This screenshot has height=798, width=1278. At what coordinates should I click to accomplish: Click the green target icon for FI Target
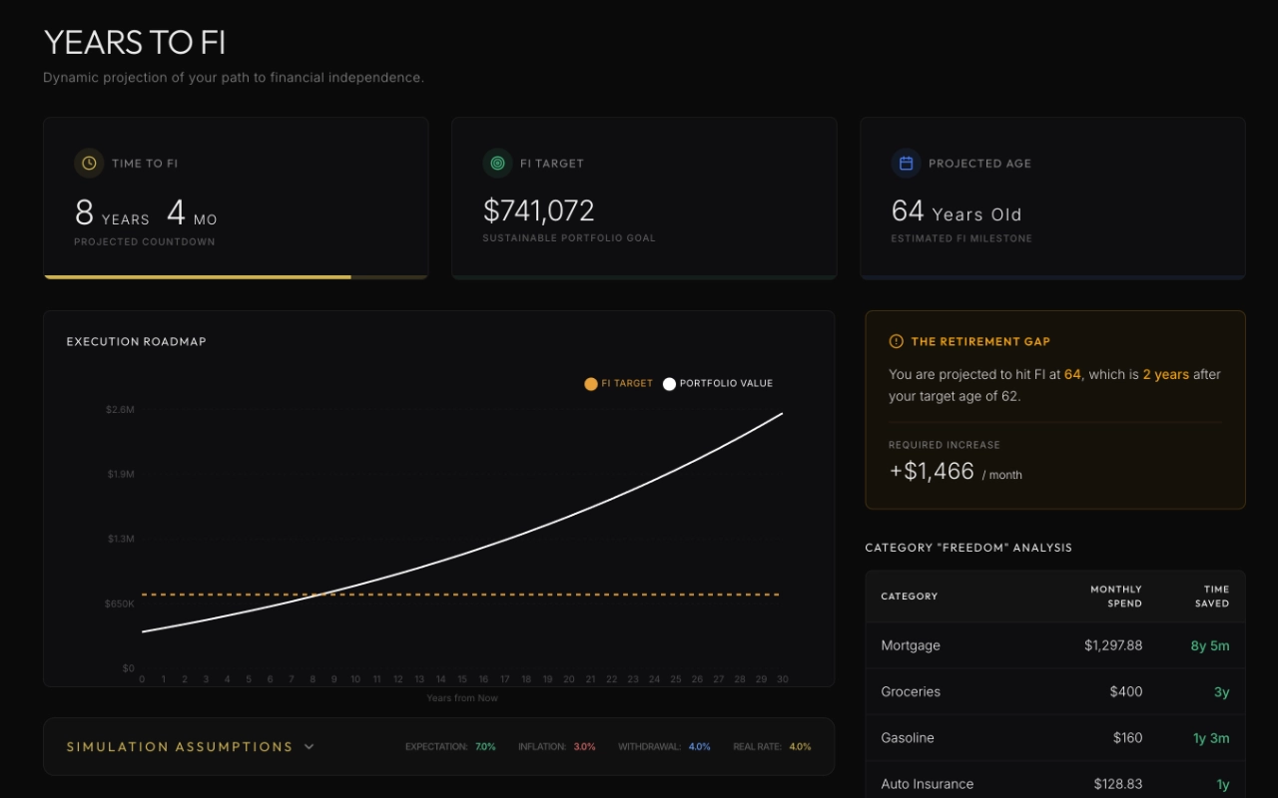[497, 163]
